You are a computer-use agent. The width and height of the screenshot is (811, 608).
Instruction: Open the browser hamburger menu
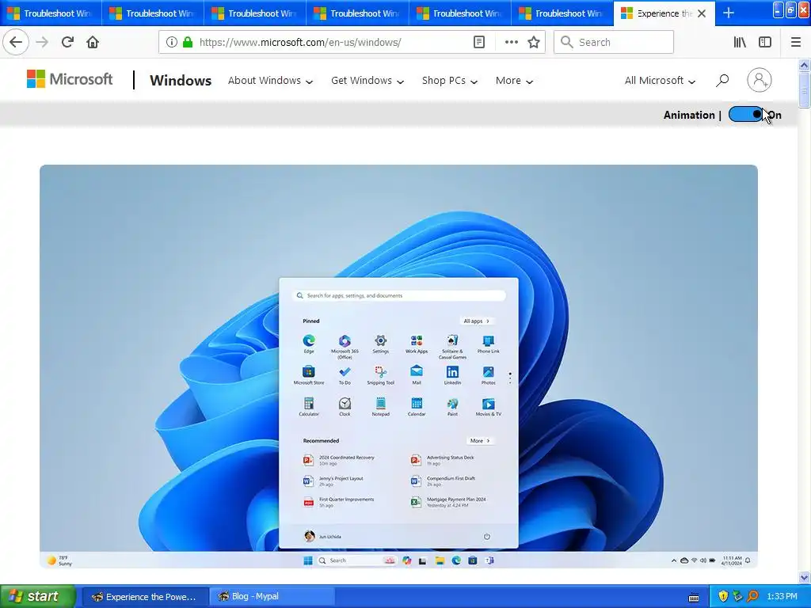(796, 43)
